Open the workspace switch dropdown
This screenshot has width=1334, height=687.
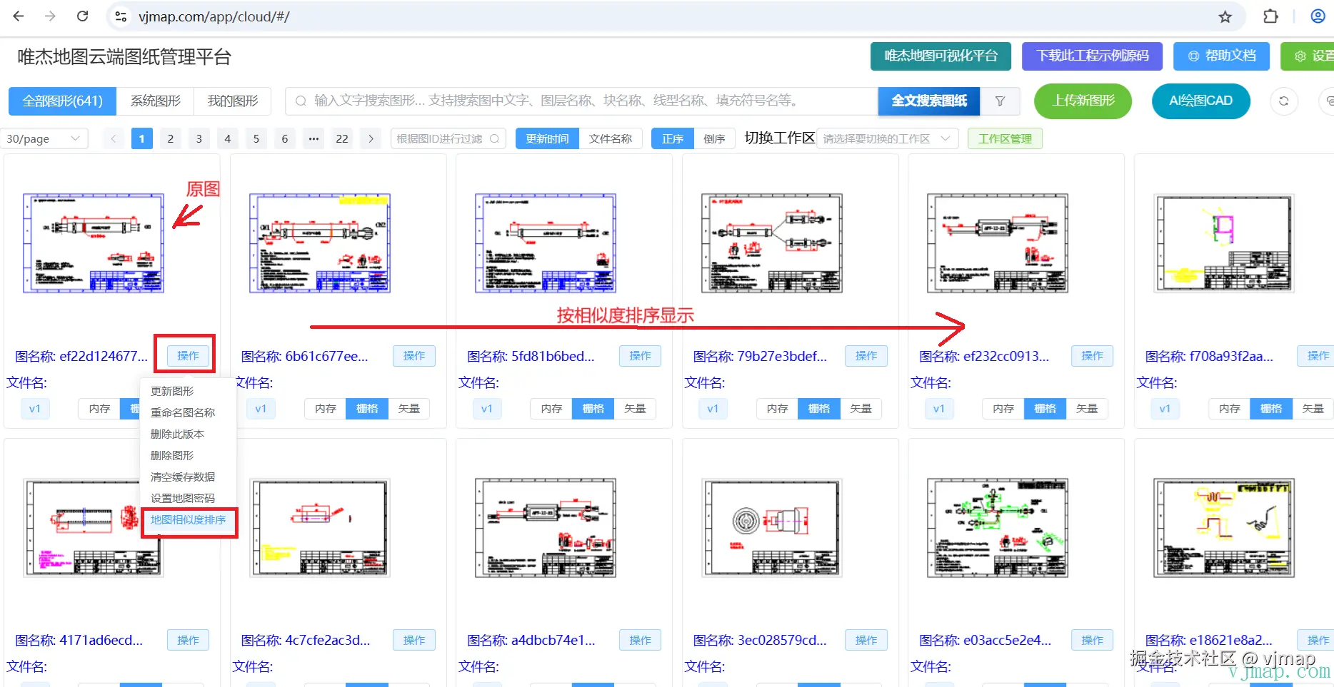[887, 138]
